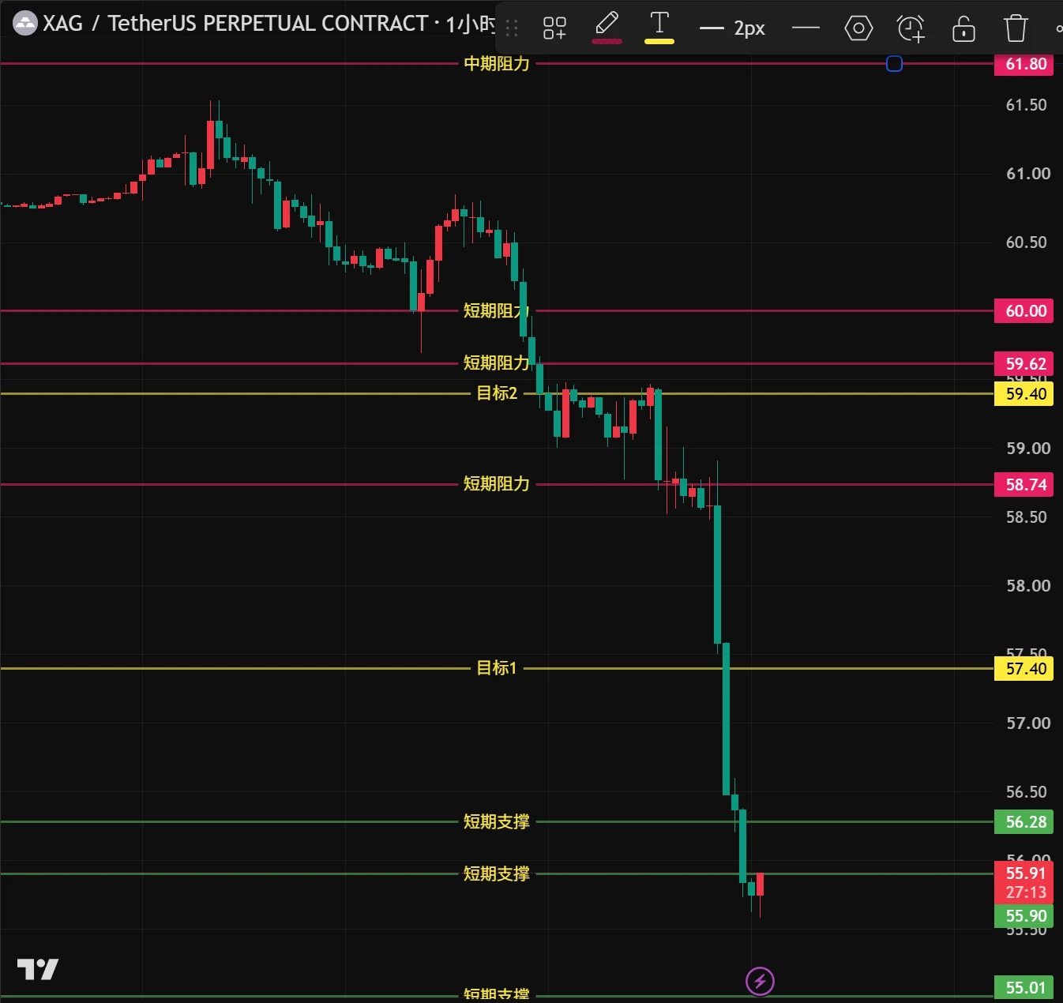Click the 57.00 price scale value
This screenshot has width=1063, height=1003.
click(x=1028, y=723)
